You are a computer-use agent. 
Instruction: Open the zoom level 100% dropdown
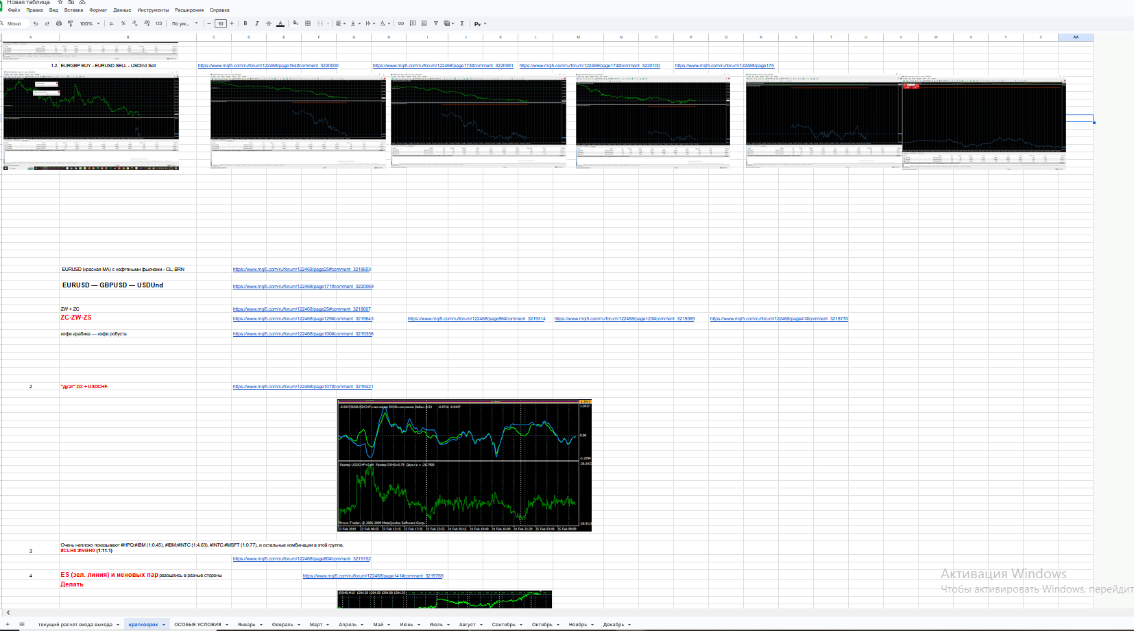[x=90, y=23]
